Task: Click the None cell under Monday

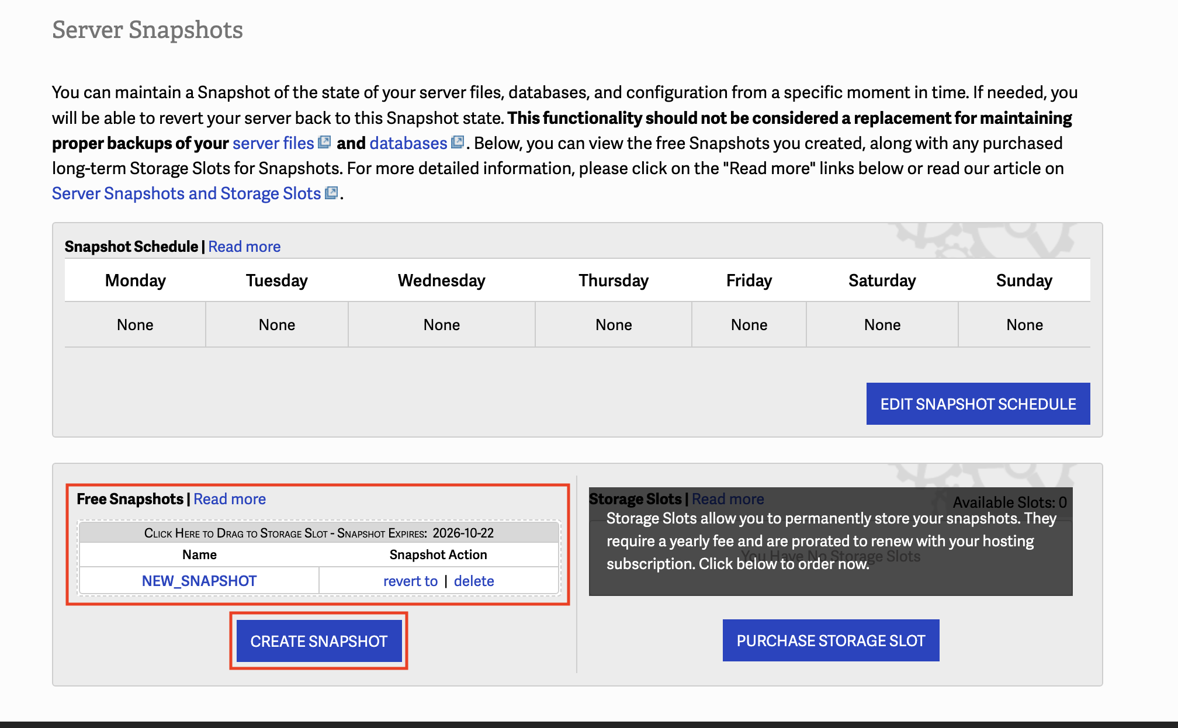Action: click(x=135, y=325)
